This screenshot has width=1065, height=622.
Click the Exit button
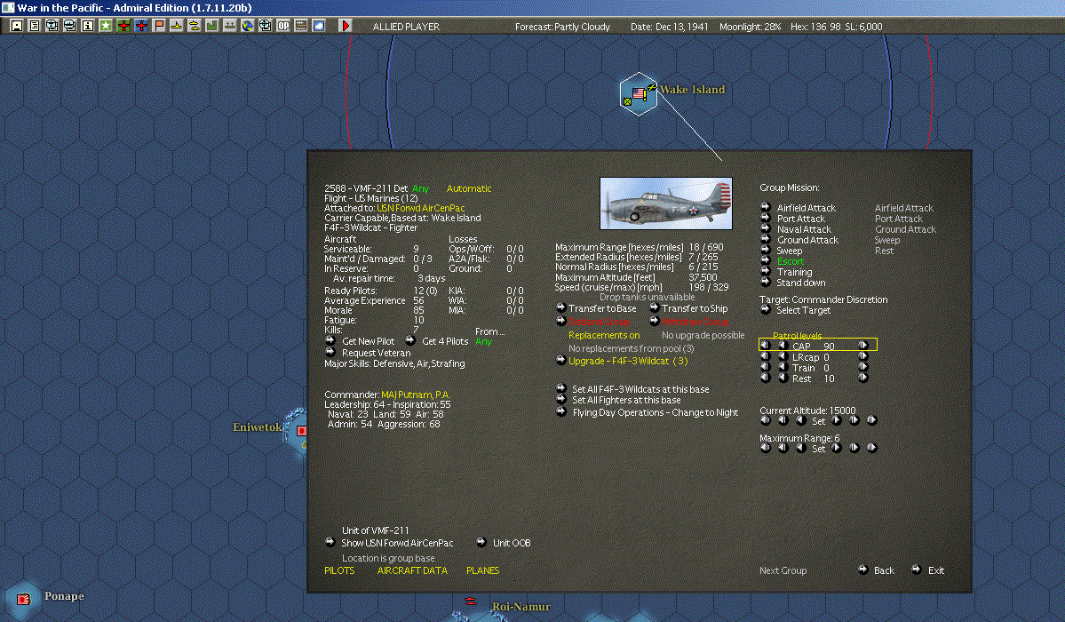[x=936, y=570]
